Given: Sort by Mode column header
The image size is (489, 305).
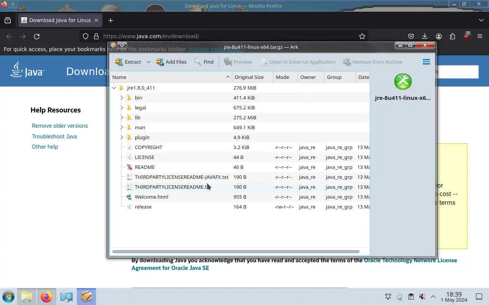Looking at the screenshot, I should coord(285,77).
